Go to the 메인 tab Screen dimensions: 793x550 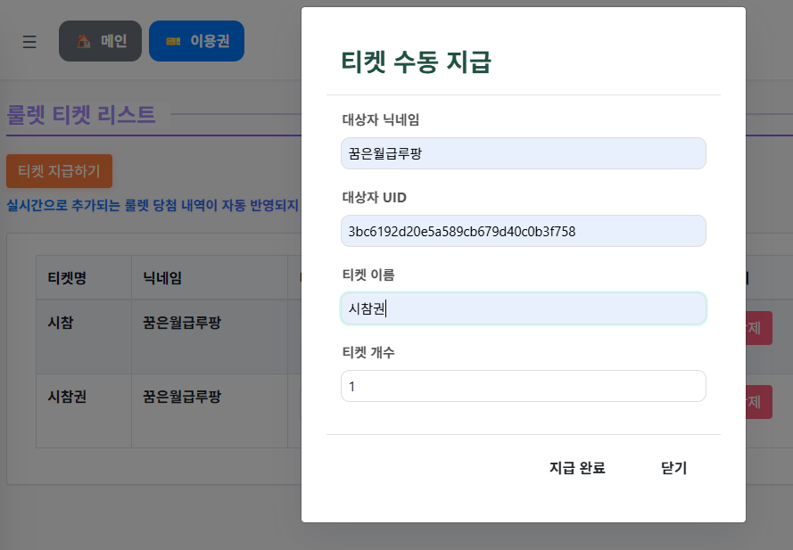(100, 41)
